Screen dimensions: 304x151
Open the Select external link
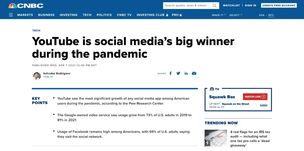(x=235, y=15)
